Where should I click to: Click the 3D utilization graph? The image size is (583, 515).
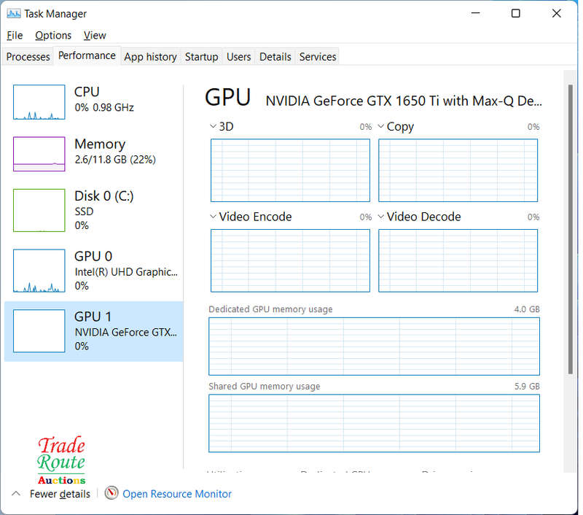click(290, 171)
